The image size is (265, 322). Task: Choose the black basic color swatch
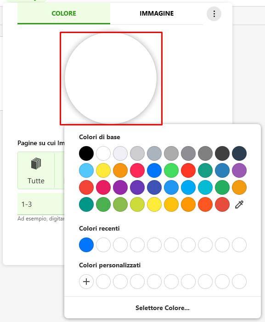86,153
